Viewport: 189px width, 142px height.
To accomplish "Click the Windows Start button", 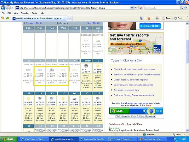I will click(9, 139).
